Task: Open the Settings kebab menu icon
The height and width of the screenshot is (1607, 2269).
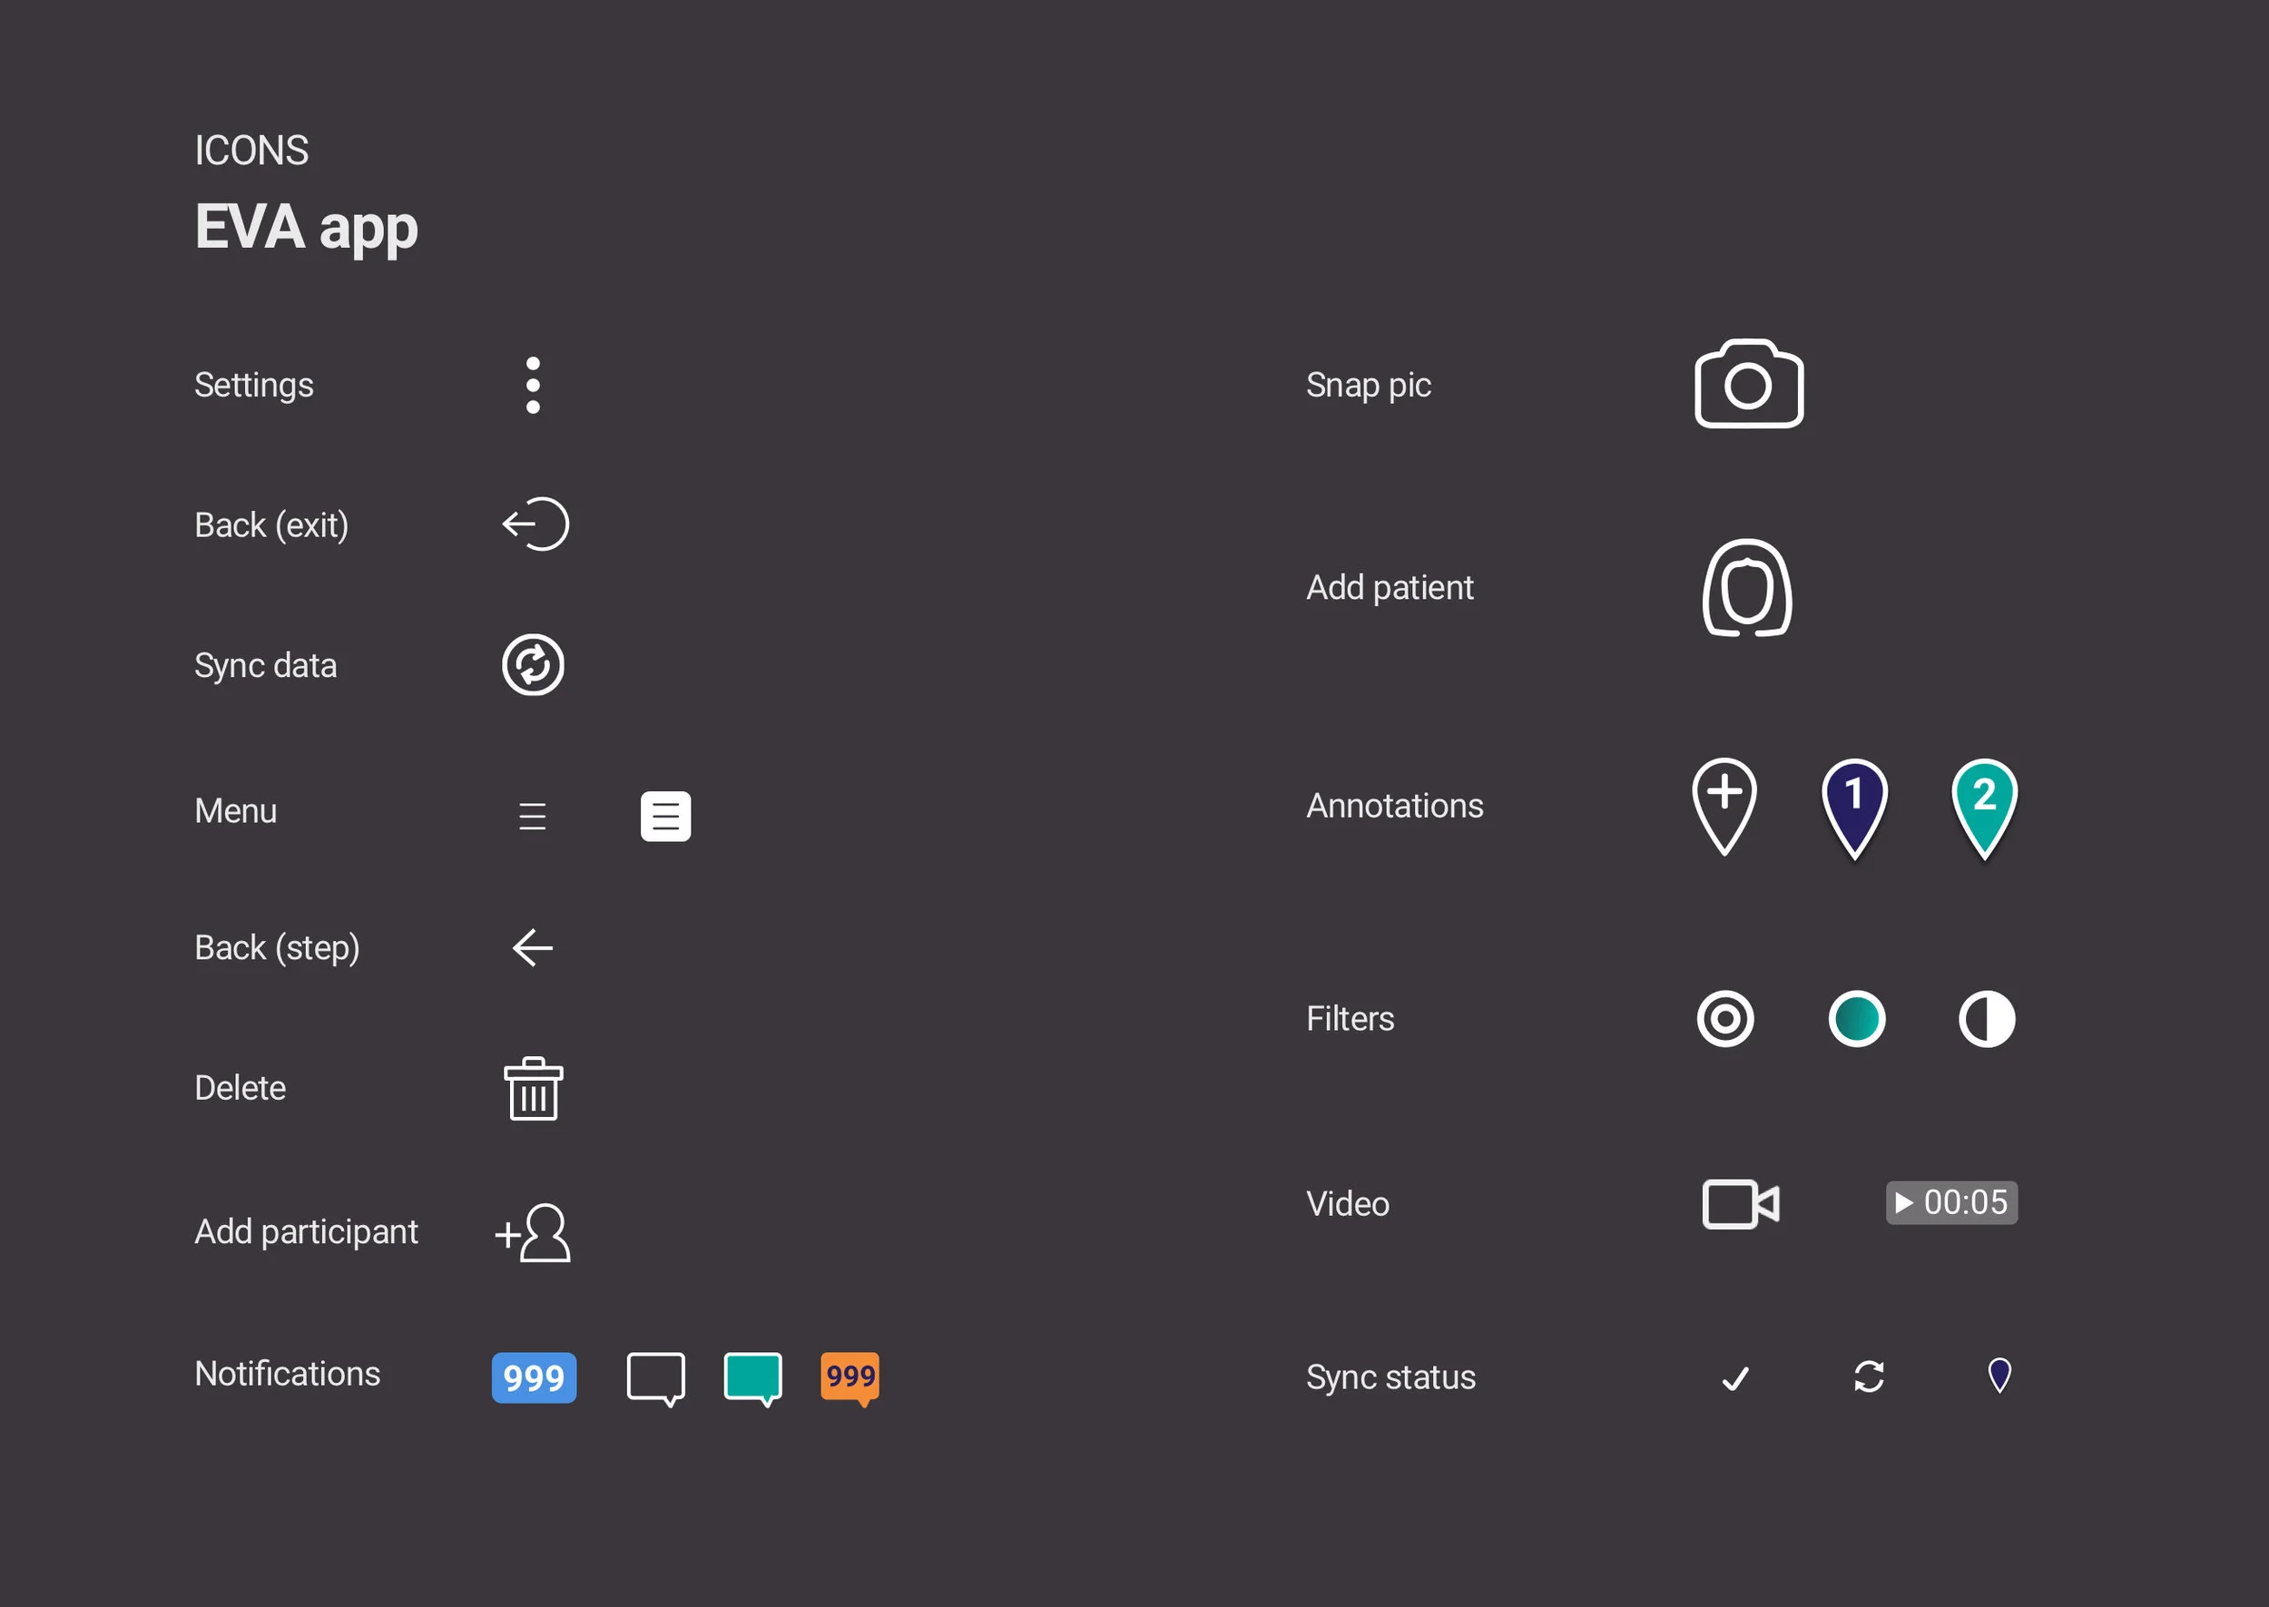Action: pyautogui.click(x=534, y=385)
